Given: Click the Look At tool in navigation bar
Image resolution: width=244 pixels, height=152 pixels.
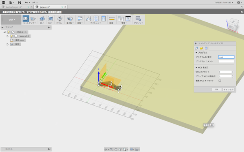Looking at the screenshot, I should tap(111, 149).
